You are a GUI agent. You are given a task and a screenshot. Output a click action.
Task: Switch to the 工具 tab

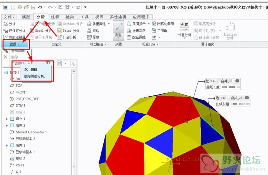click(x=85, y=17)
